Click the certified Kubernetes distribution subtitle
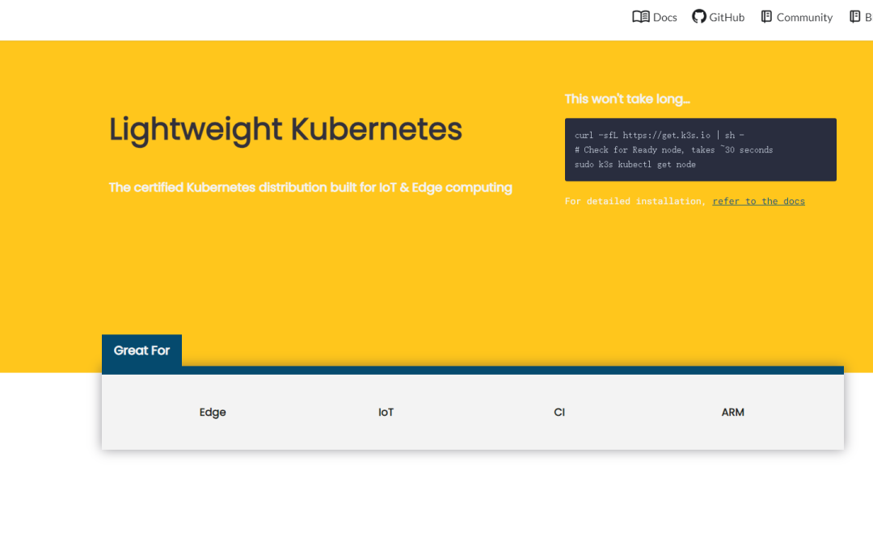Viewport: 873px width, 537px height. click(310, 187)
